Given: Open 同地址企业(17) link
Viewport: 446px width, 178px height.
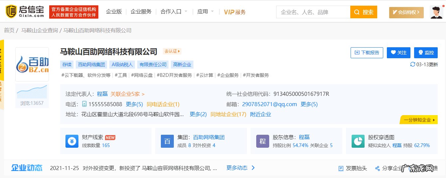Looking at the screenshot, I should (x=228, y=114).
